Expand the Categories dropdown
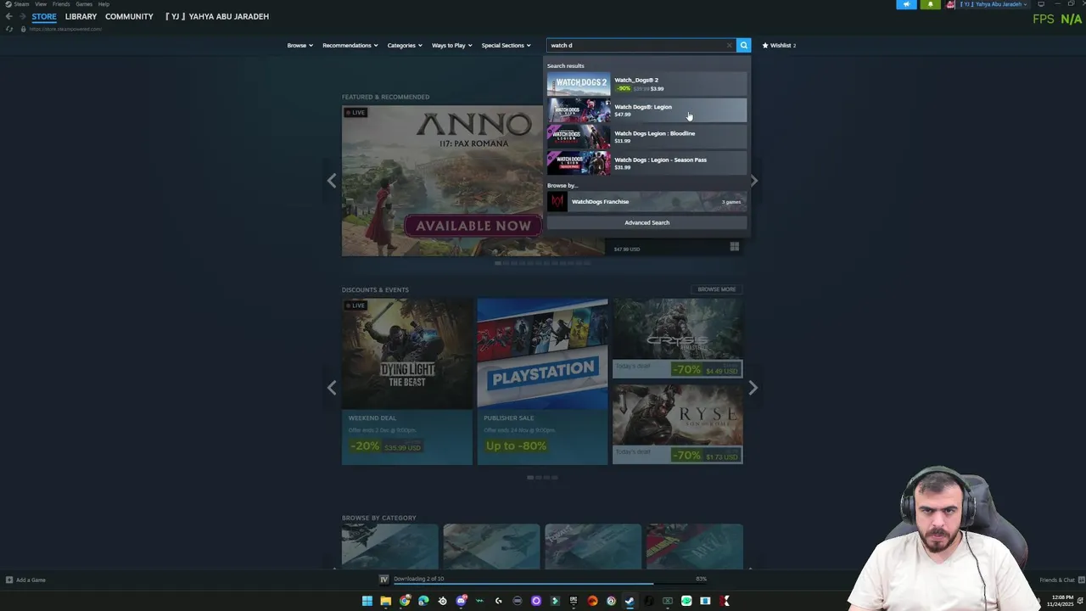The width and height of the screenshot is (1086, 611). pyautogui.click(x=405, y=45)
